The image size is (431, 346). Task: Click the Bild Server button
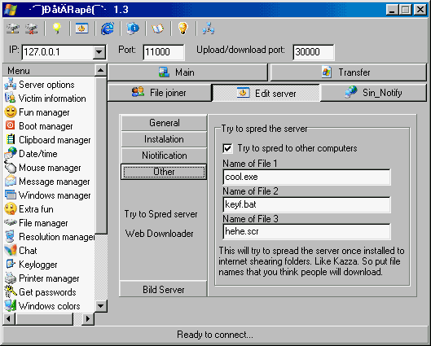(x=164, y=290)
